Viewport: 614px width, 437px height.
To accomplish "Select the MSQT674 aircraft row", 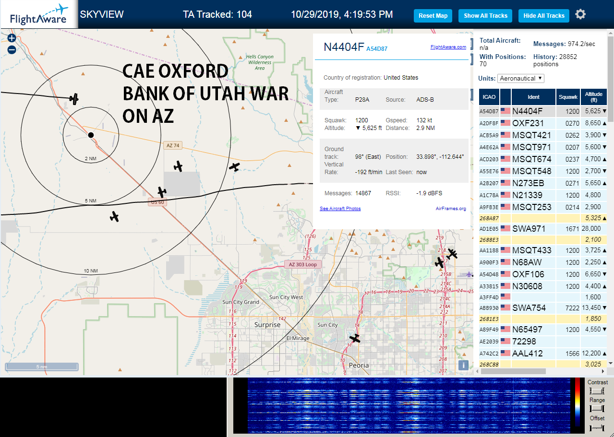I will tap(543, 159).
